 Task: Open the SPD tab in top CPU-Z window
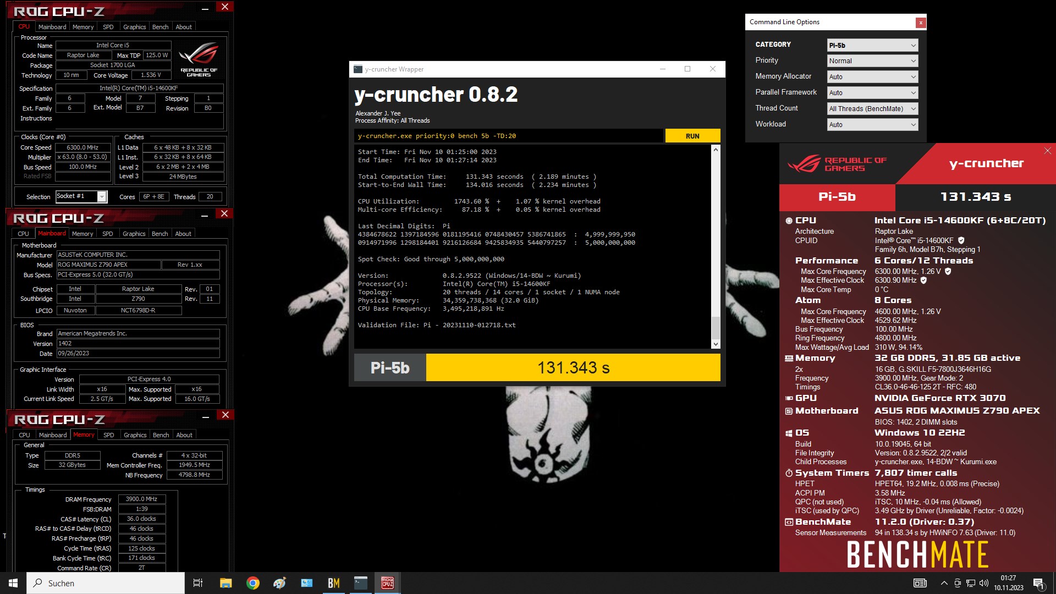[108, 27]
